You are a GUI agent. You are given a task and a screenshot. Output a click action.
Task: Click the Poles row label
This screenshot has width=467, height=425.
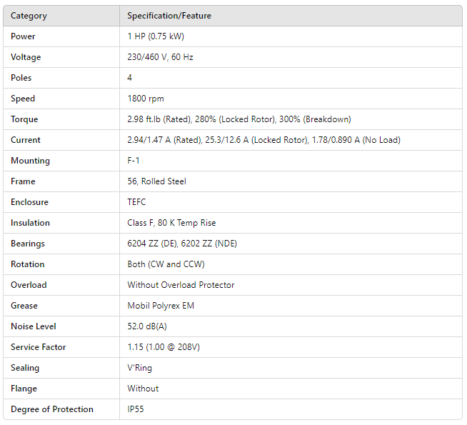click(21, 78)
